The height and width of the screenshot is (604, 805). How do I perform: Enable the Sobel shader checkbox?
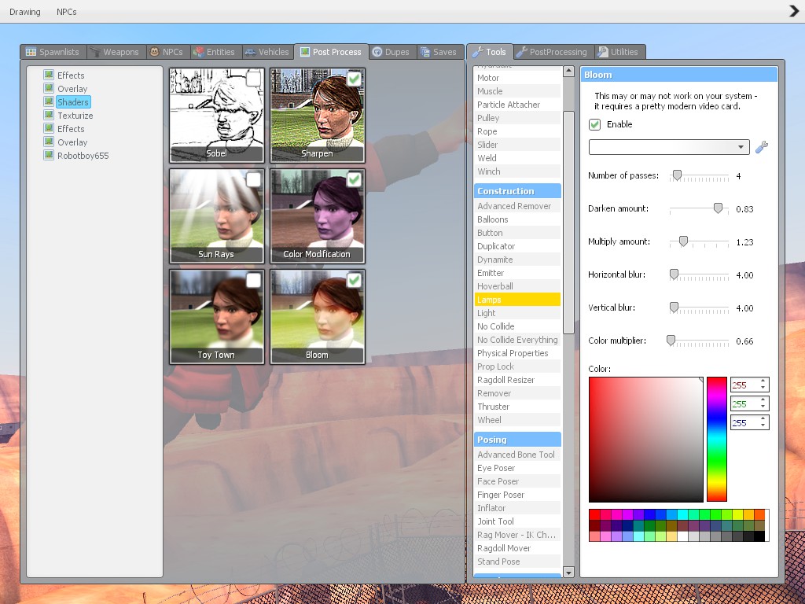(254, 79)
